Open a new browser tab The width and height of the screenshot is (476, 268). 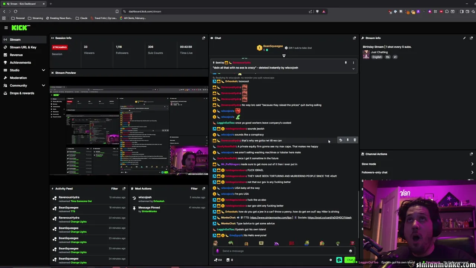[51, 4]
